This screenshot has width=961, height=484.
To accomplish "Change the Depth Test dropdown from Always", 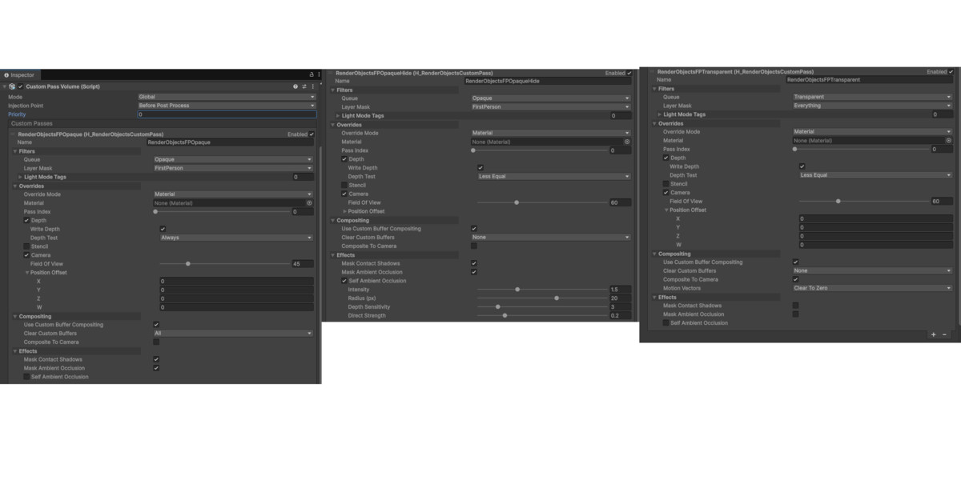I will 232,237.
